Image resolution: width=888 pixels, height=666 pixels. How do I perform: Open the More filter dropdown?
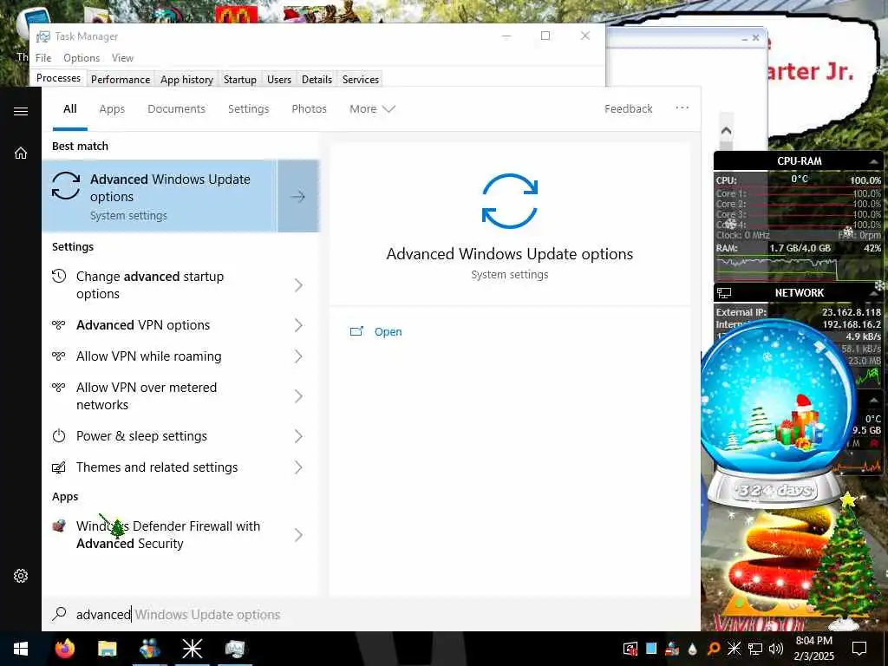point(371,108)
